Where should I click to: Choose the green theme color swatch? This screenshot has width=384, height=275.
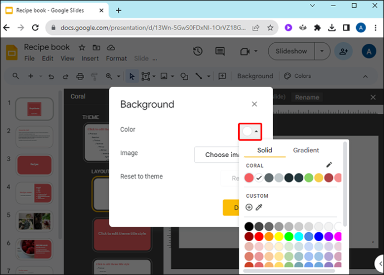pyautogui.click(x=309, y=178)
